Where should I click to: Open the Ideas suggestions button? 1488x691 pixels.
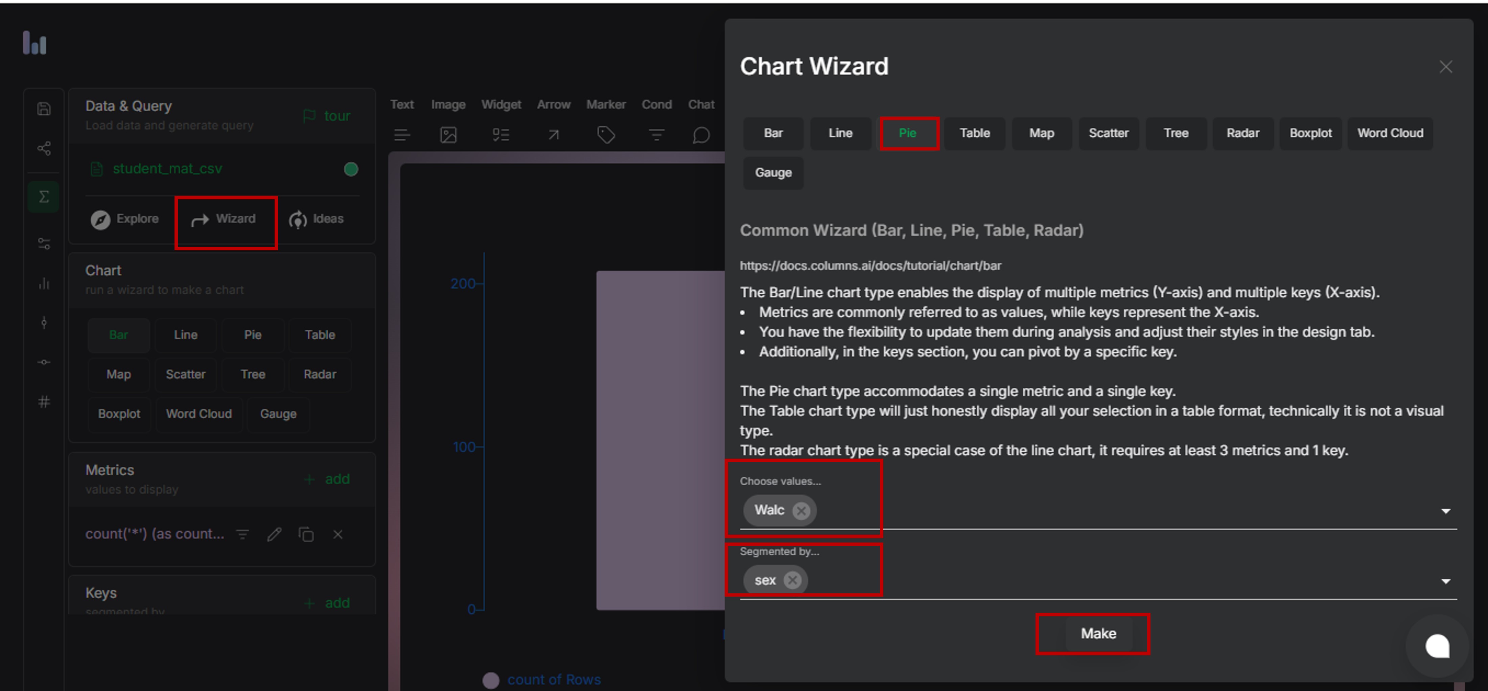[x=316, y=219]
